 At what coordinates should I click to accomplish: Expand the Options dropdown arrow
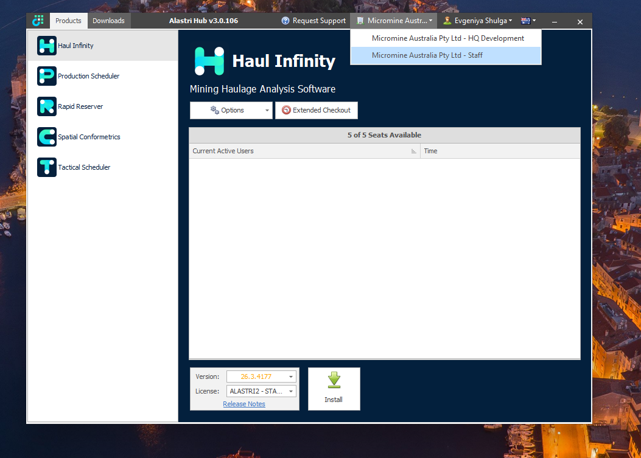click(267, 110)
